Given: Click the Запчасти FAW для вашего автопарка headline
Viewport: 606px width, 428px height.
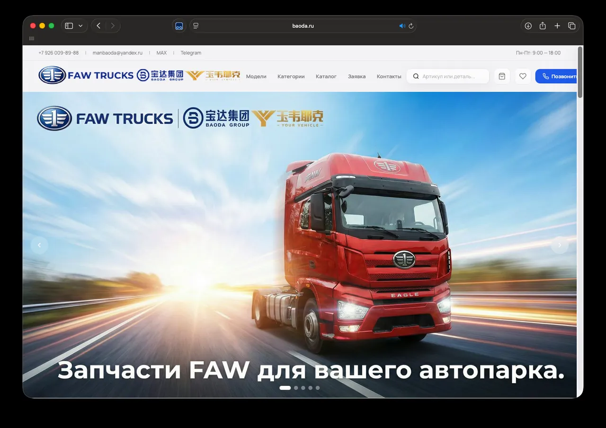Looking at the screenshot, I should [311, 371].
